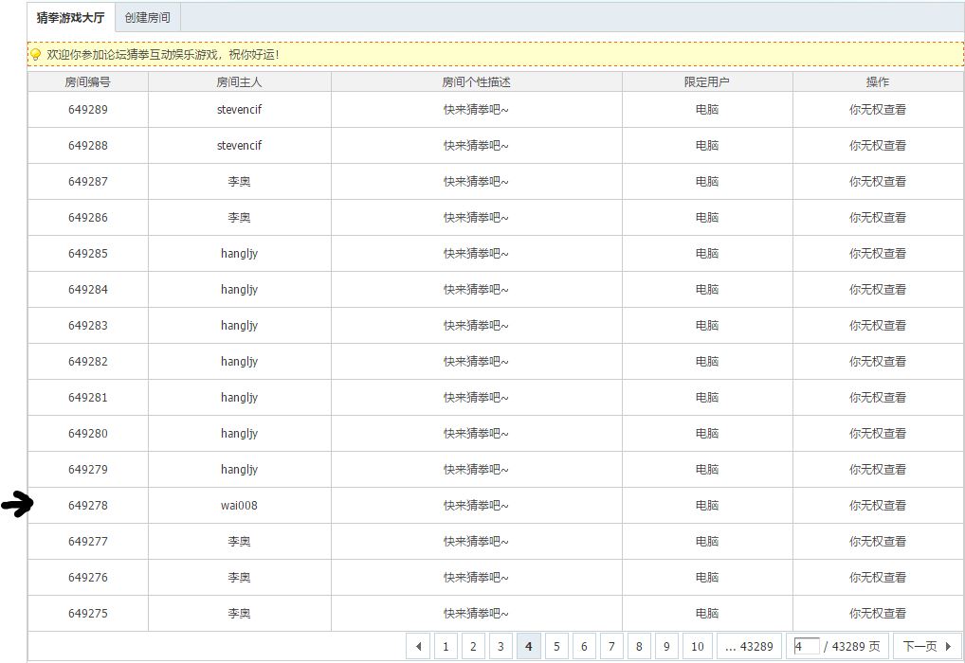Click 快来猜拳吧~ description in room 649280

coord(476,434)
